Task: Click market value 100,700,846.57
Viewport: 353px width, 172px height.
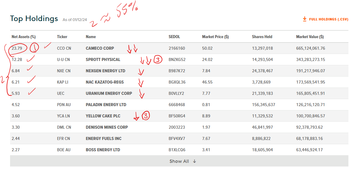Action: point(311,116)
